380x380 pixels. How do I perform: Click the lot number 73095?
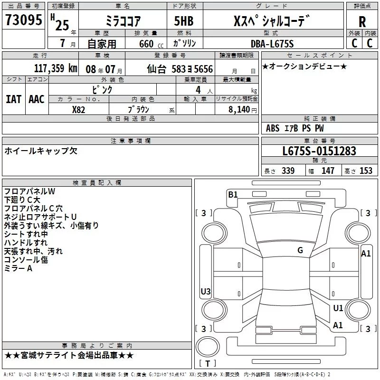[23, 20]
